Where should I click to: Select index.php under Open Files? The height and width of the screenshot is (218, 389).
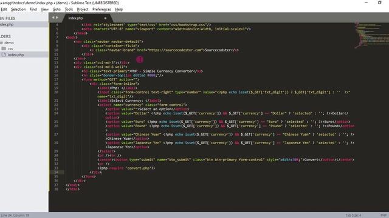pos(24,24)
